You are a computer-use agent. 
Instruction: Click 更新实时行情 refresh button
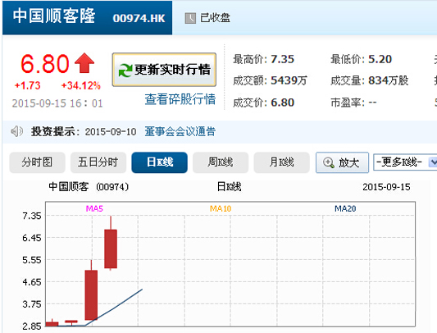click(164, 70)
